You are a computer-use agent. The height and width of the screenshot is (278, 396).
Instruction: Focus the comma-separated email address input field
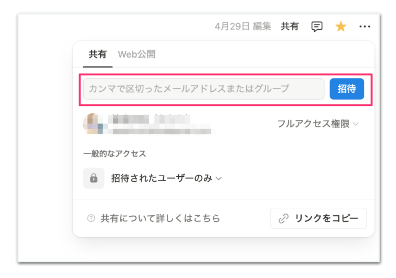pyautogui.click(x=203, y=89)
